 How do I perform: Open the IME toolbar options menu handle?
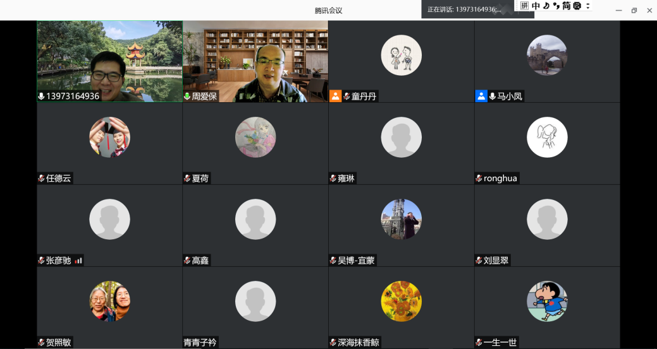coord(587,6)
